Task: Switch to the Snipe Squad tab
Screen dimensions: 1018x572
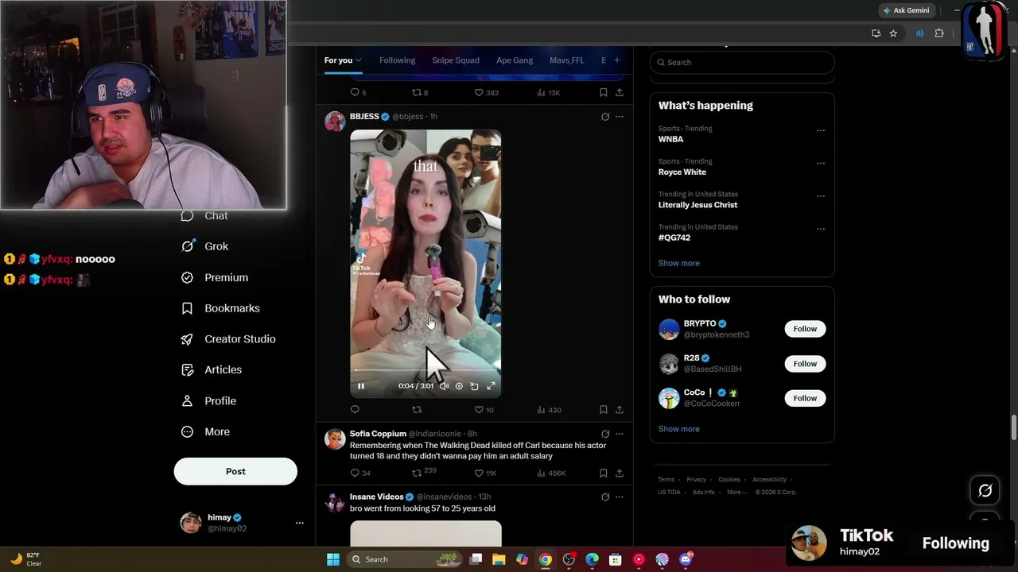Action: click(x=456, y=60)
